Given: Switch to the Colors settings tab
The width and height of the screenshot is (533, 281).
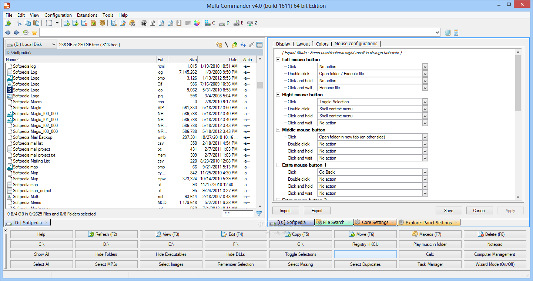Looking at the screenshot, I should click(322, 44).
